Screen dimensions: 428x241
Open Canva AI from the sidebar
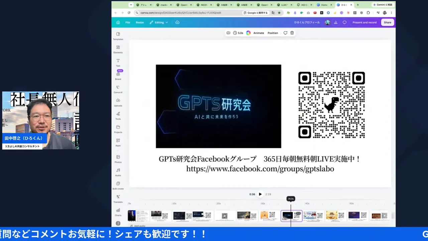pos(118,89)
